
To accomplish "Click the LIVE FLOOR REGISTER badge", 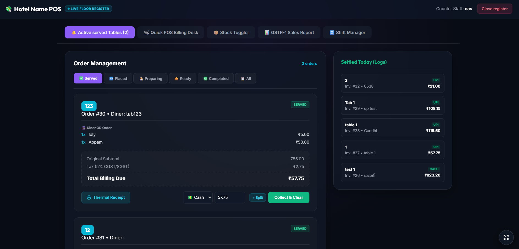I will coord(88,9).
